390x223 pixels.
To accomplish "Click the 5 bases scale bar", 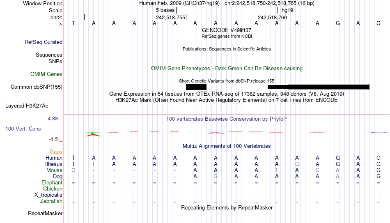I will click(227, 10).
